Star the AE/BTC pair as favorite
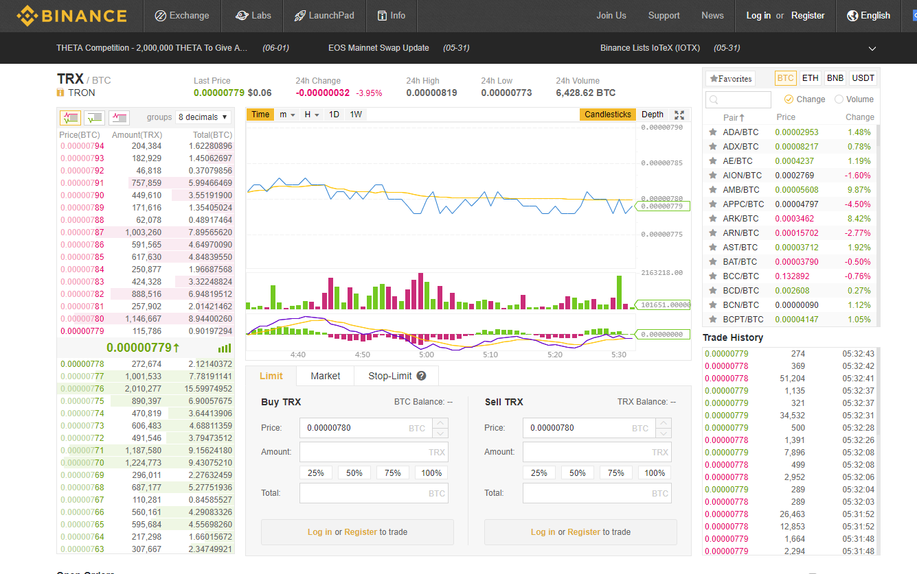917x574 pixels. click(713, 161)
